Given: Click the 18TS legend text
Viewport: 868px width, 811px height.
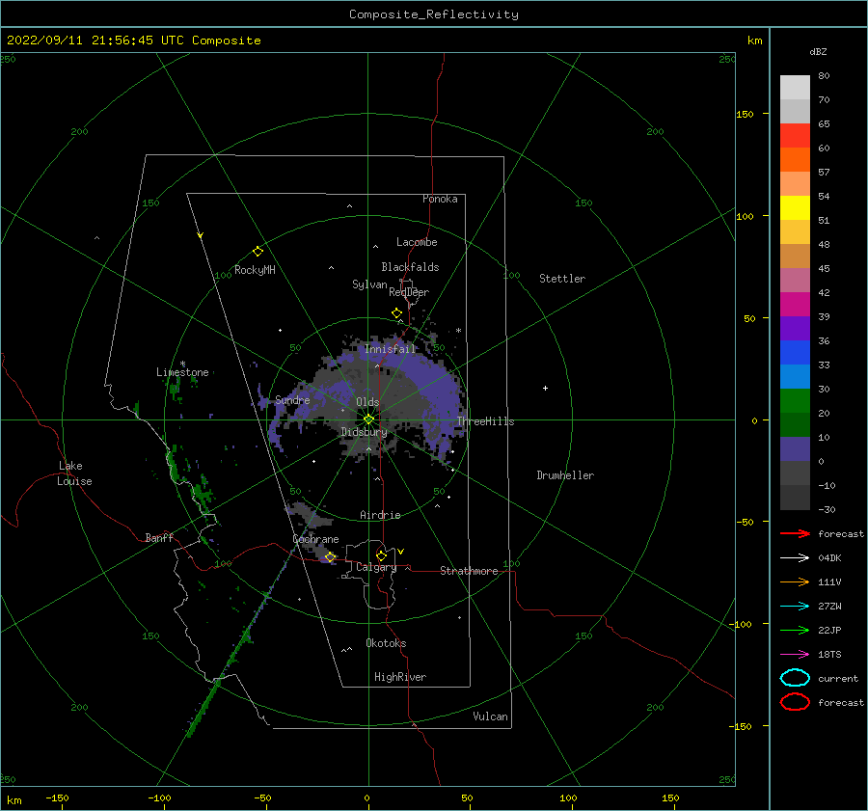Looking at the screenshot, I should coord(829,655).
